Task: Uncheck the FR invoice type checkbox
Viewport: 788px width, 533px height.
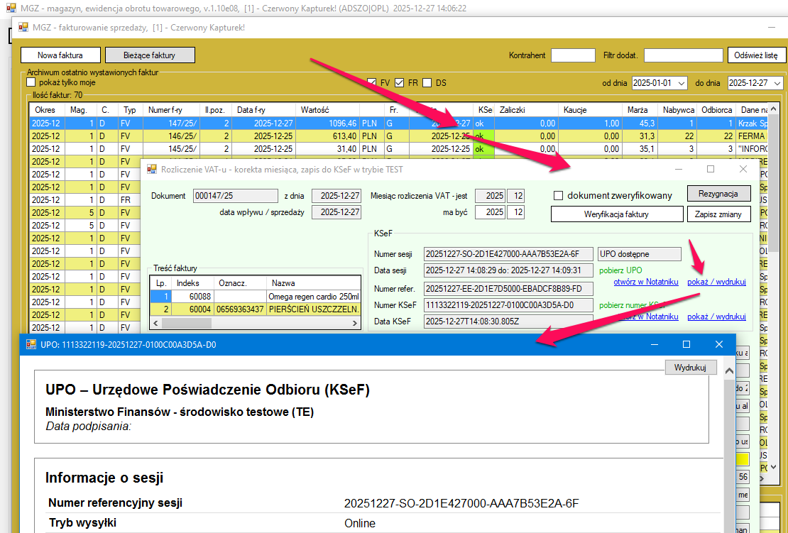Action: pyautogui.click(x=400, y=82)
